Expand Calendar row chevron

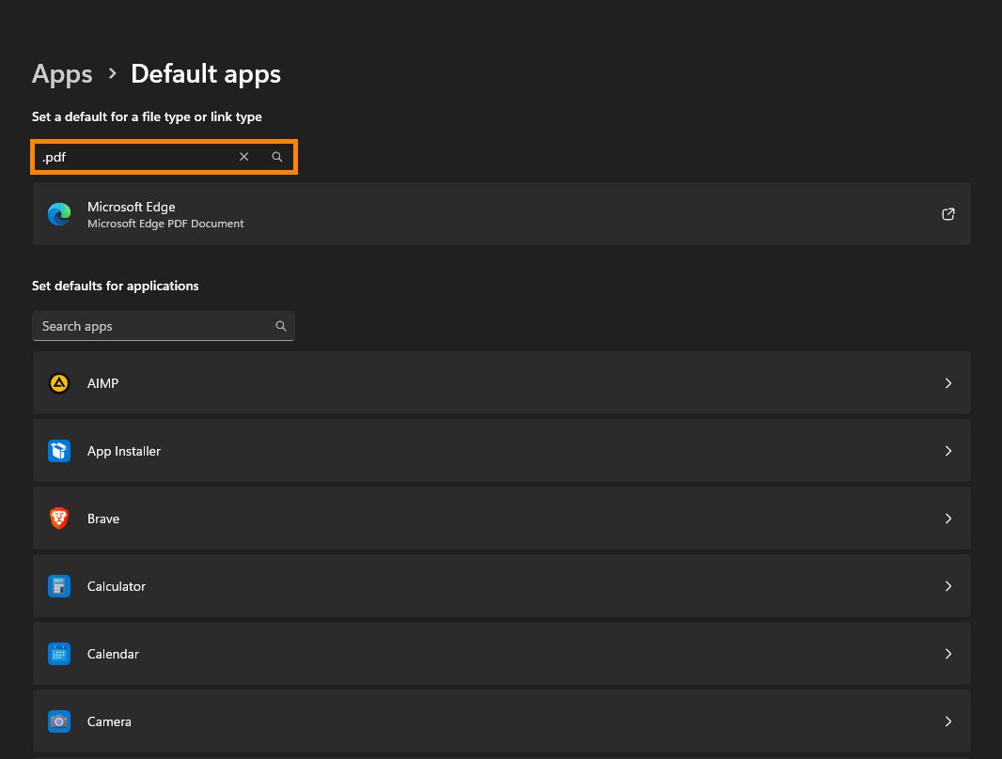tap(948, 654)
